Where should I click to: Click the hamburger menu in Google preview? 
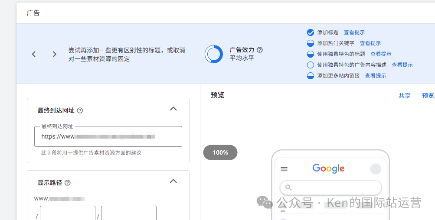pos(284,169)
